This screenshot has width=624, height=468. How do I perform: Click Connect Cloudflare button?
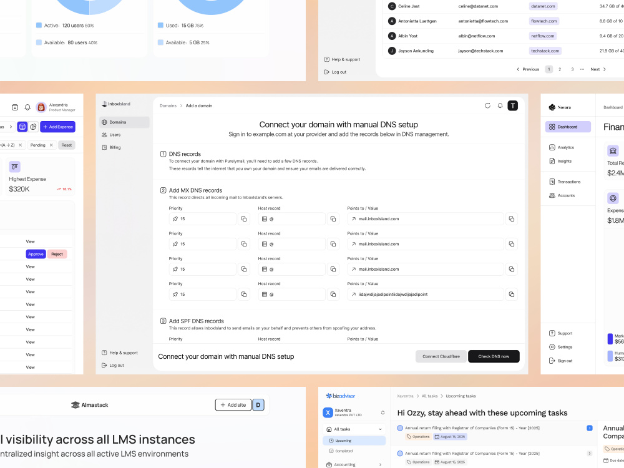[441, 356]
